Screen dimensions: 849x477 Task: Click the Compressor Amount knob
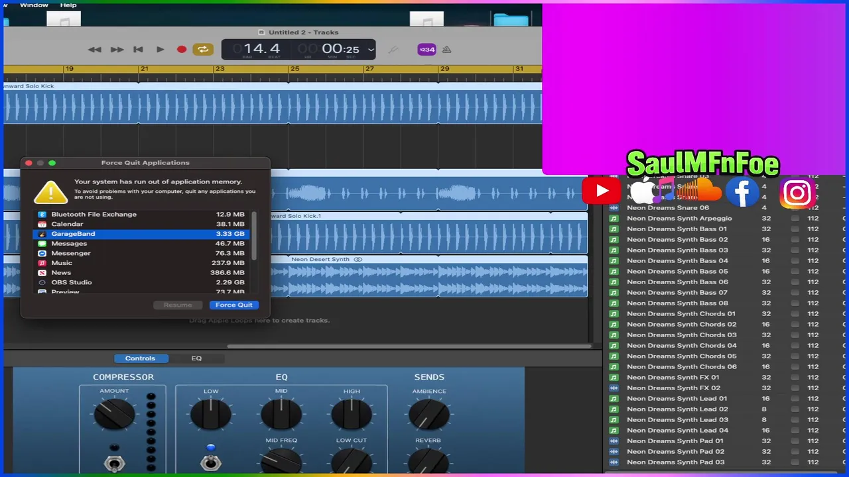(x=114, y=415)
